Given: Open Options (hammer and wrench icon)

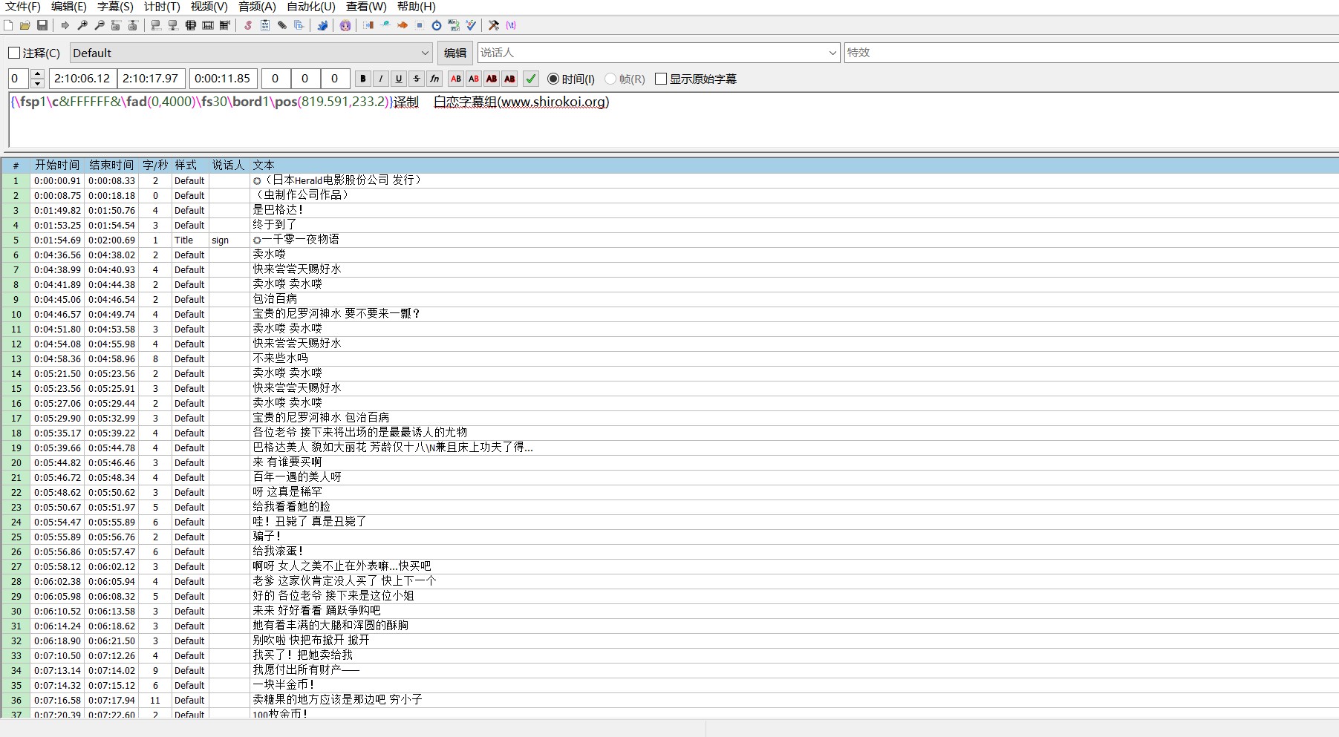Looking at the screenshot, I should click(494, 25).
